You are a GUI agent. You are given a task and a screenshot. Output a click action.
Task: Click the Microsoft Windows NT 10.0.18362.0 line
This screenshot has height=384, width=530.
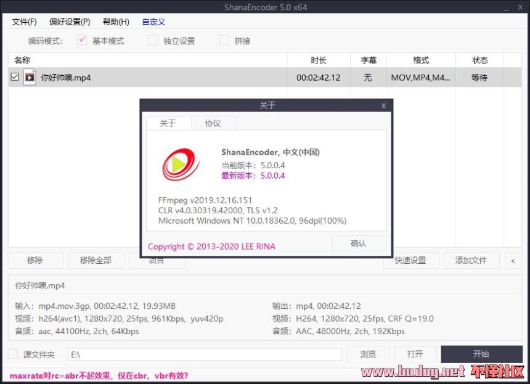[x=252, y=221]
